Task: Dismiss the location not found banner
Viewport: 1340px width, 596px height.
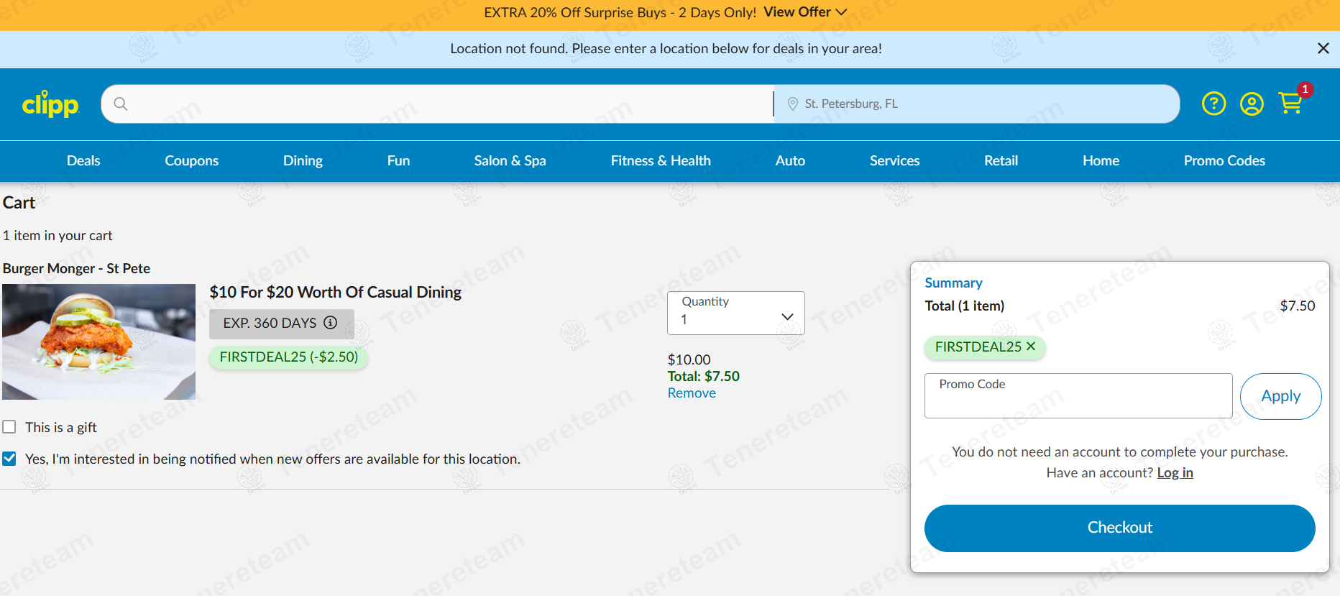Action: click(x=1323, y=48)
